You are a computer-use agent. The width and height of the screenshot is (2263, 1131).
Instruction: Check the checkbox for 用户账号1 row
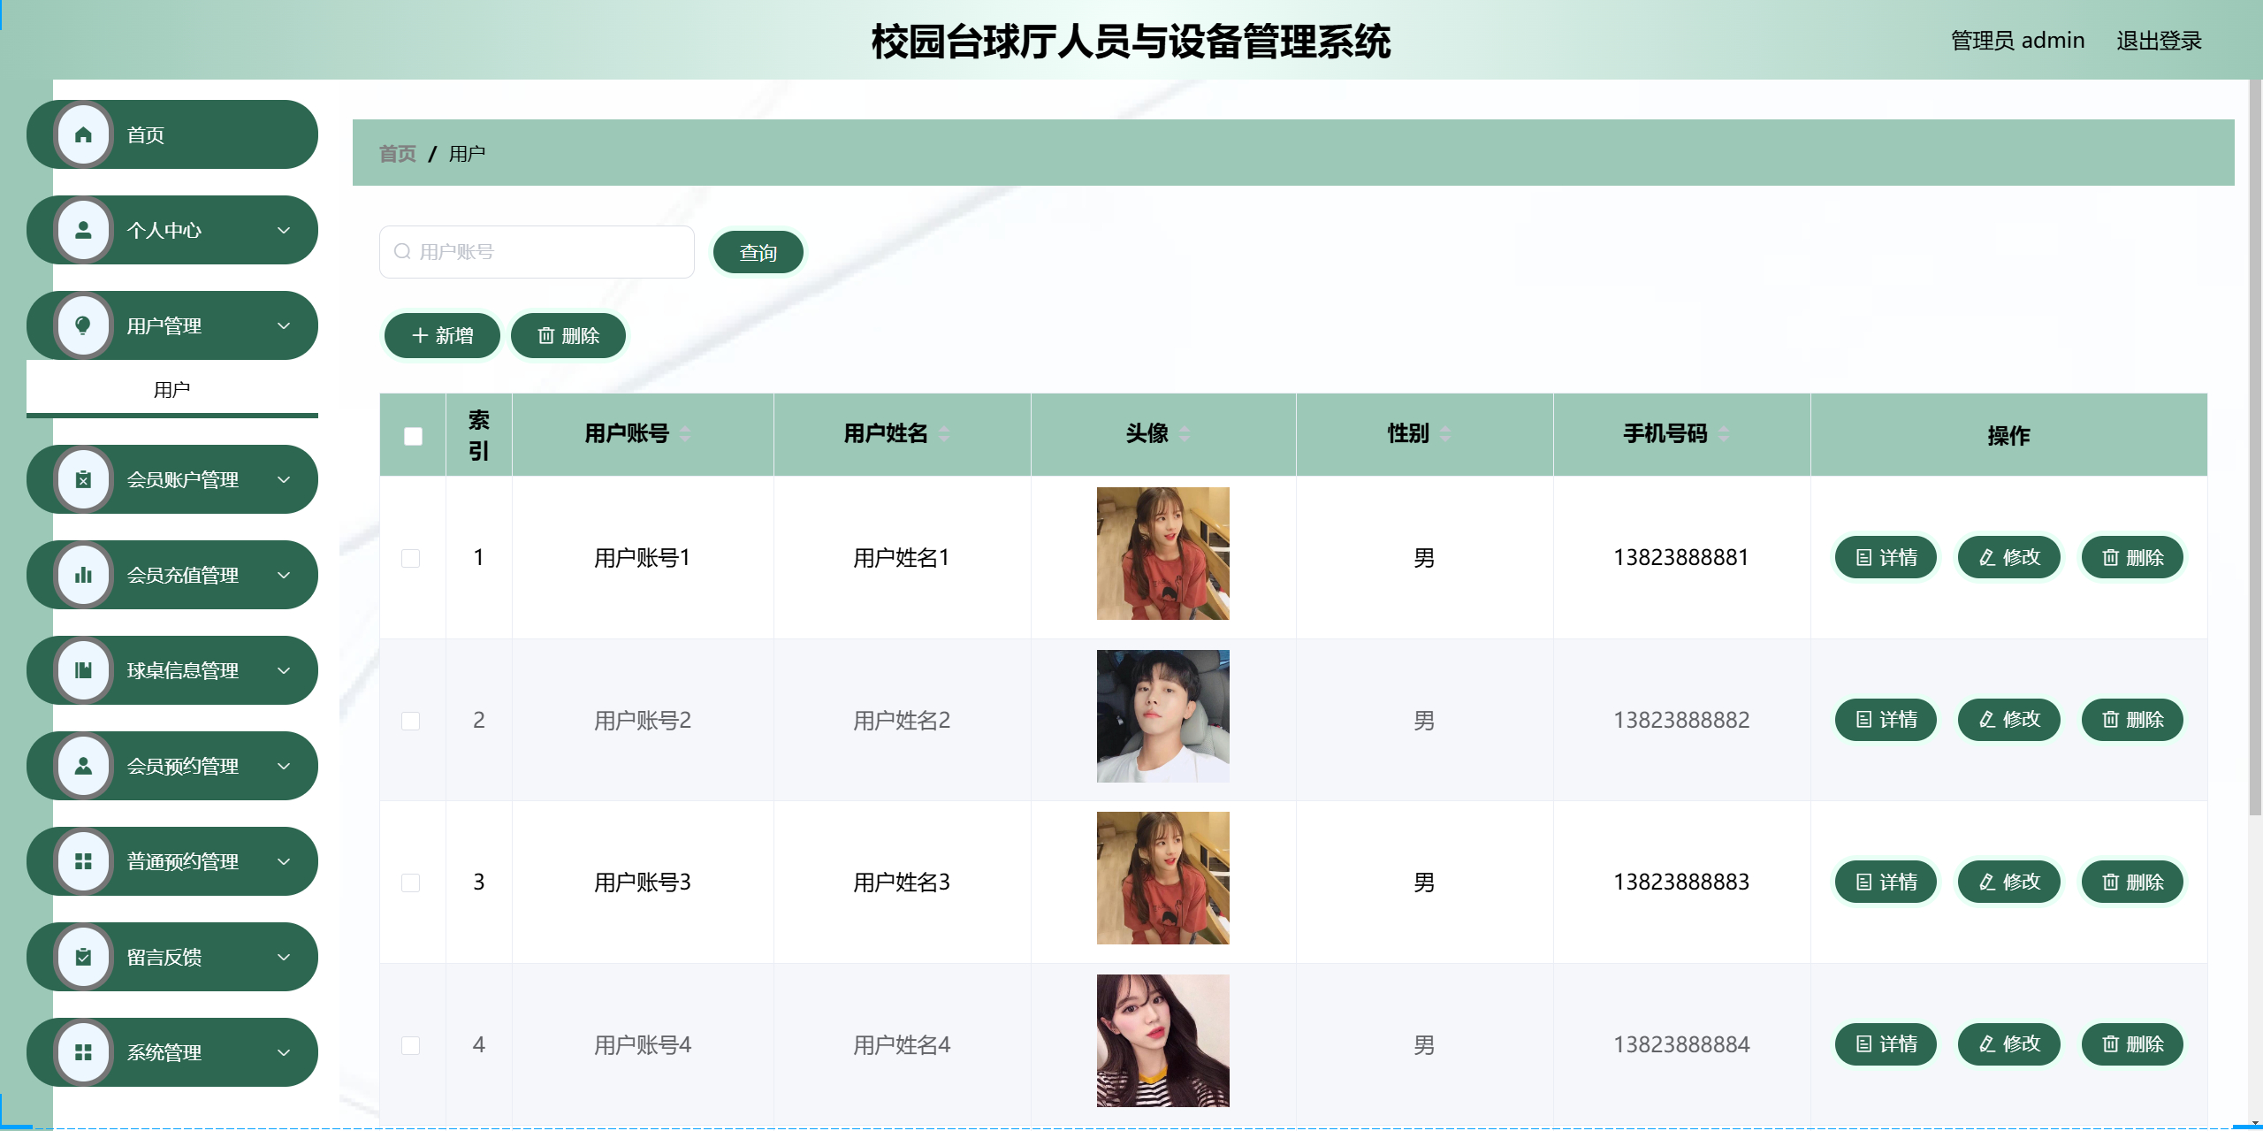(410, 558)
